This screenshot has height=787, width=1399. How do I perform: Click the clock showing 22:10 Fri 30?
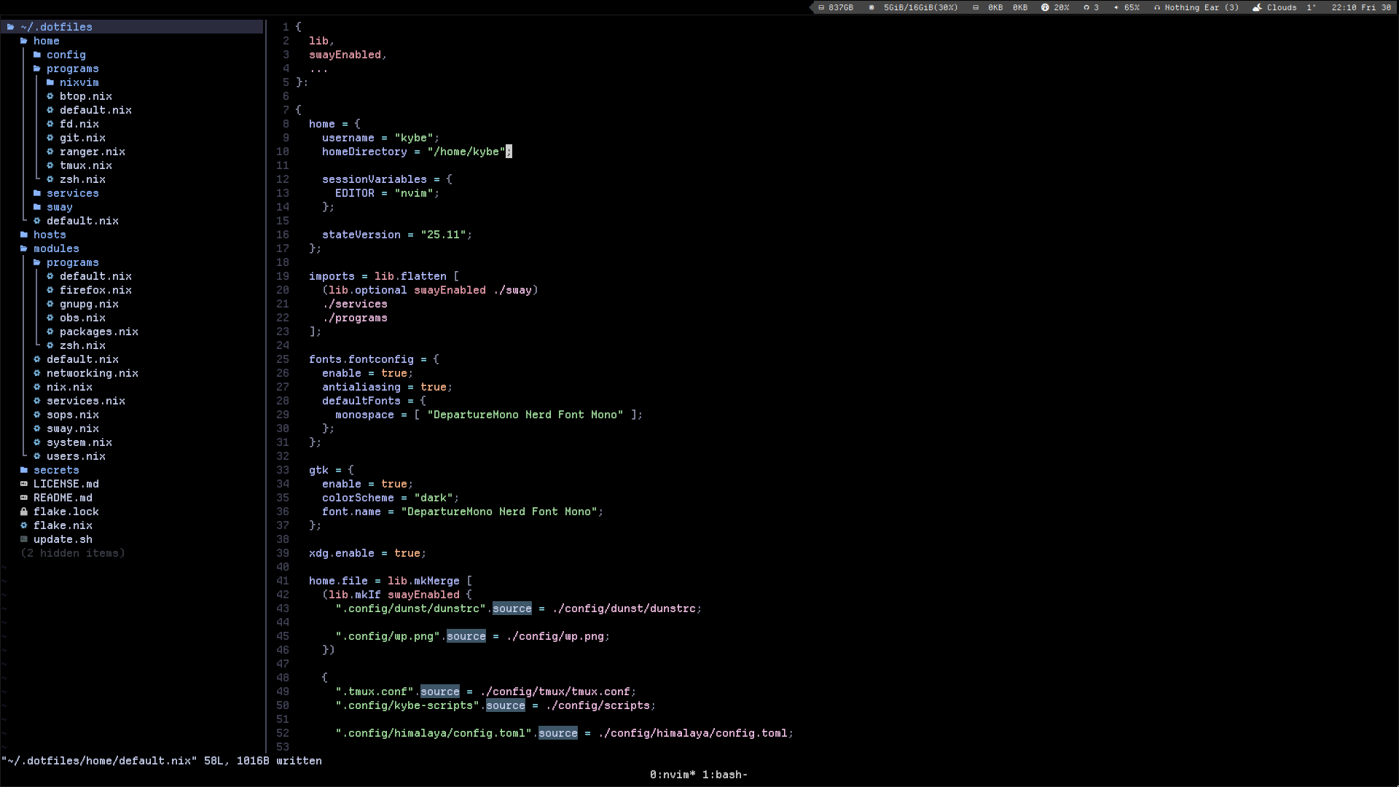tap(1360, 7)
